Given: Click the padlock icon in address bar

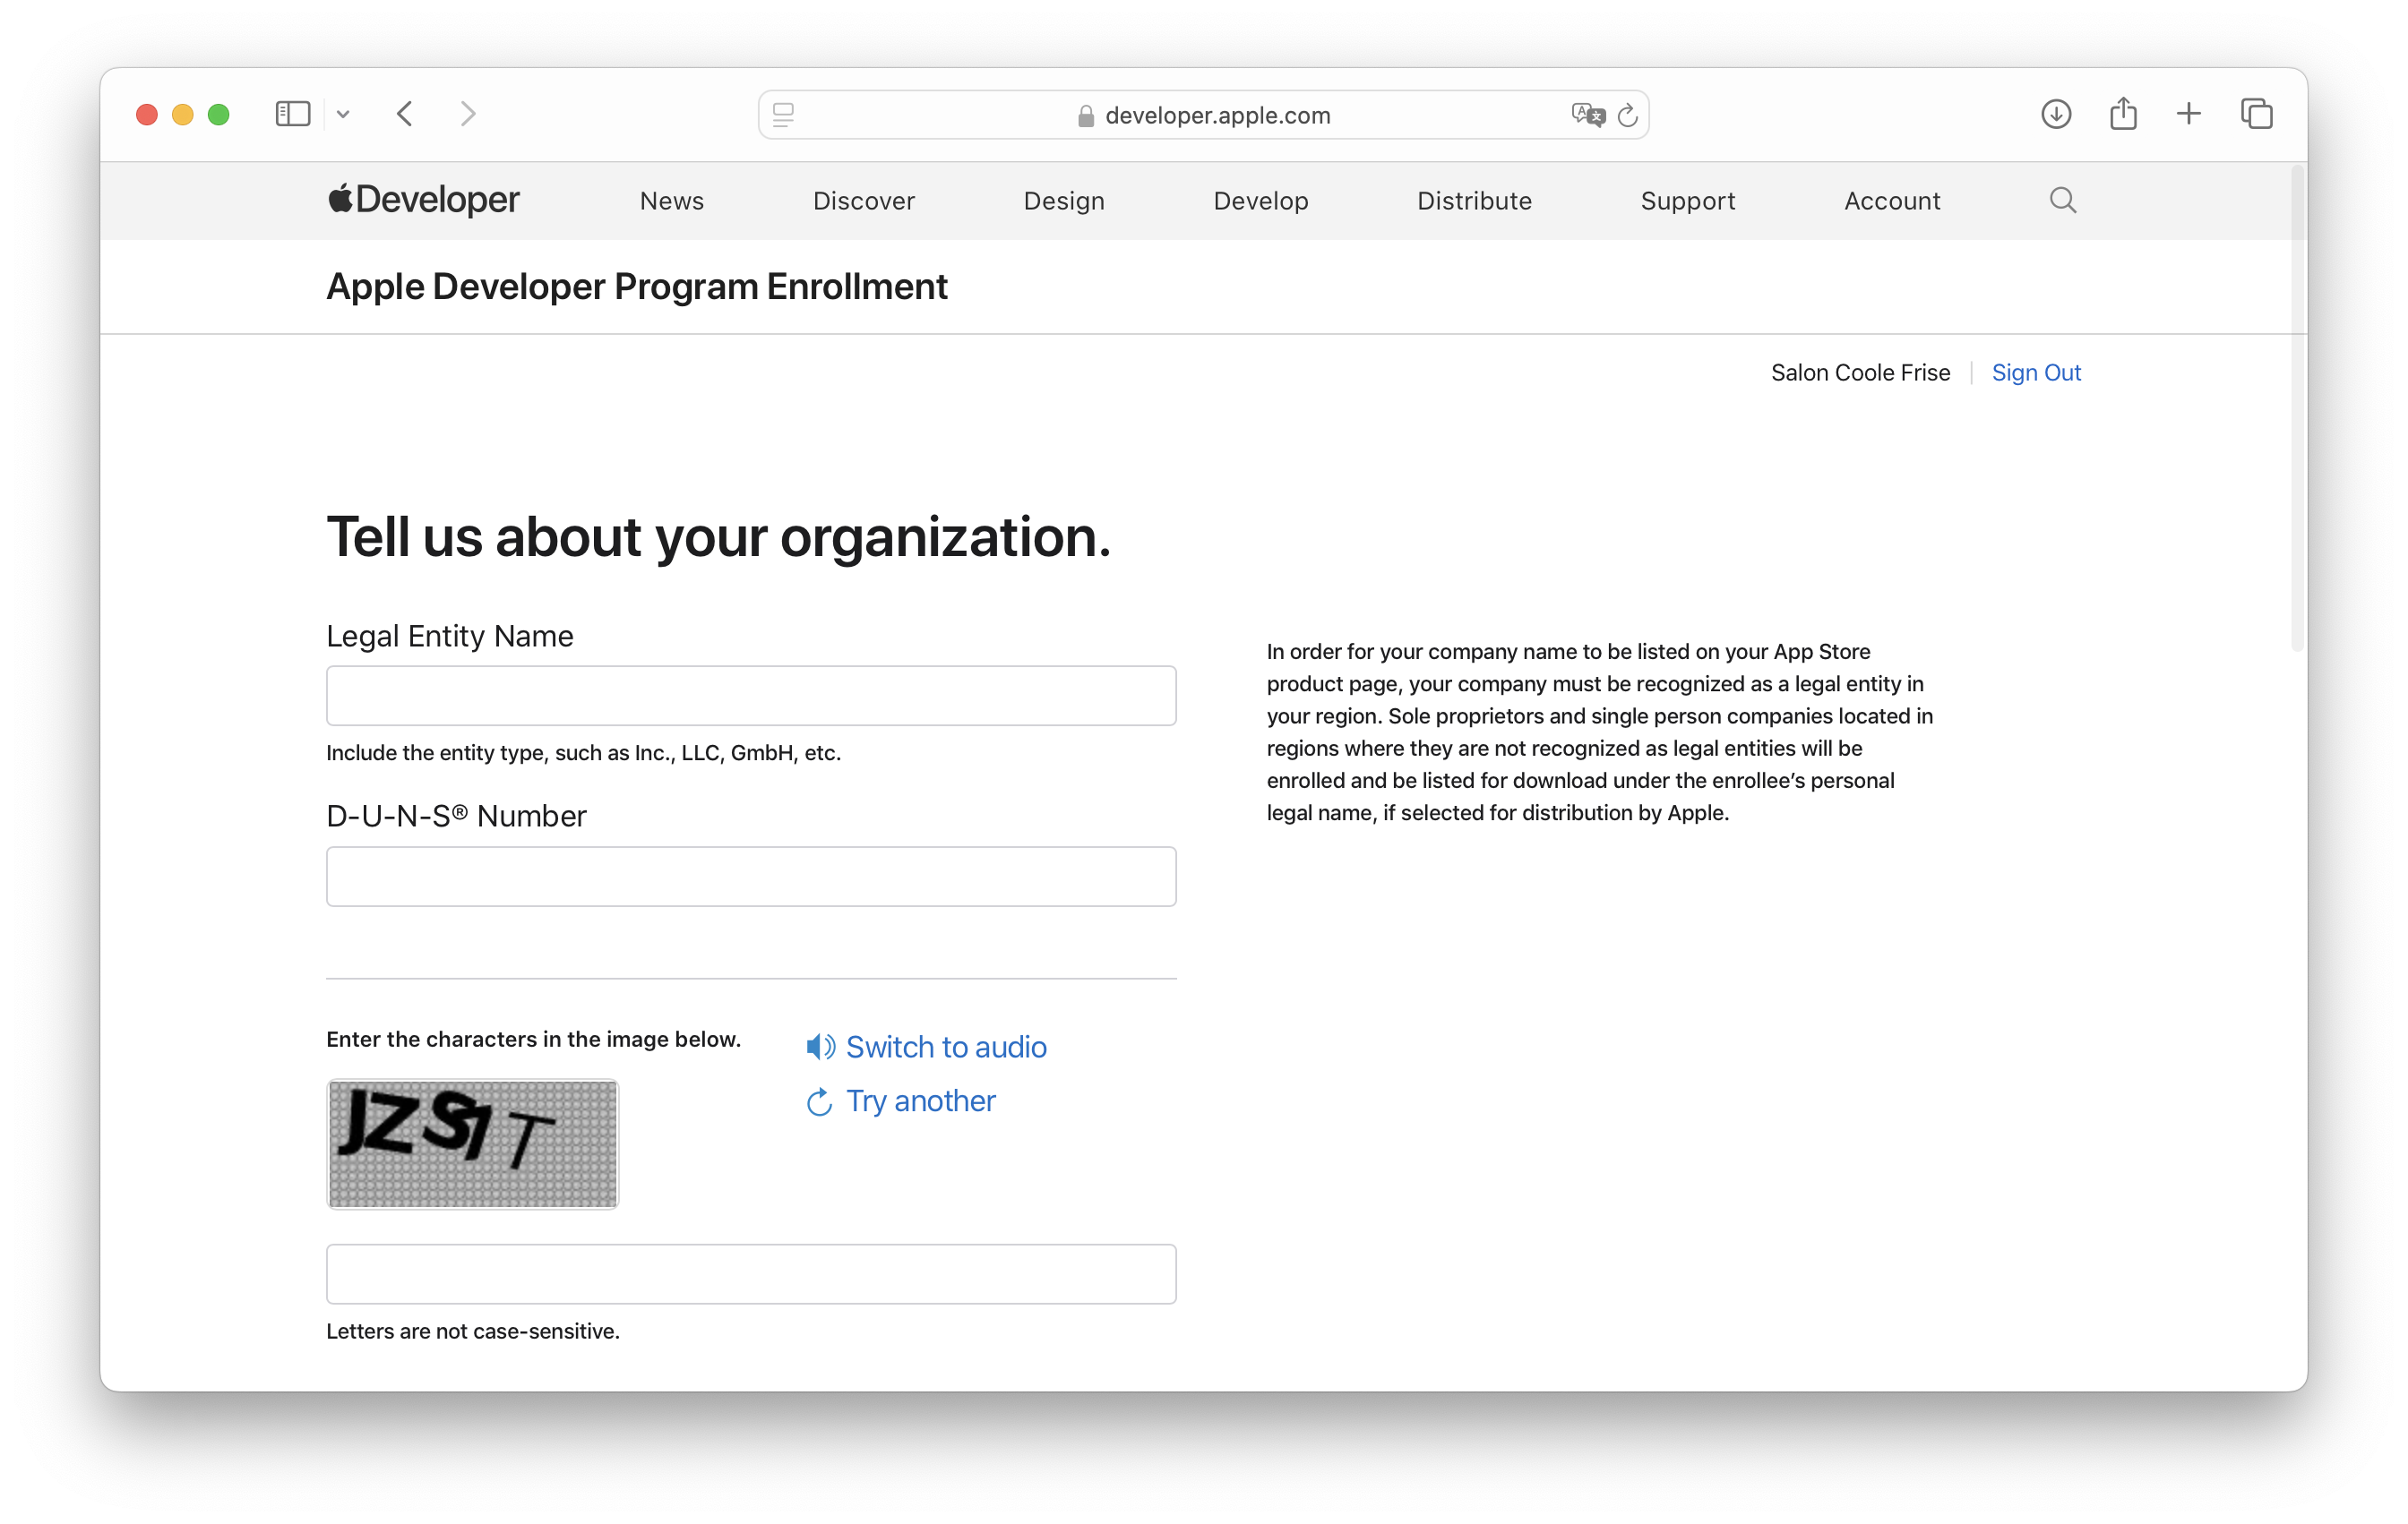Looking at the screenshot, I should tap(1085, 116).
